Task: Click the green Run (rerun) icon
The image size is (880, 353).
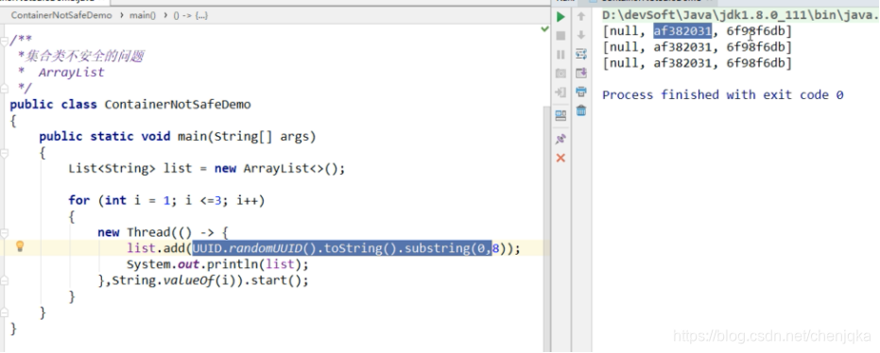Action: [561, 17]
